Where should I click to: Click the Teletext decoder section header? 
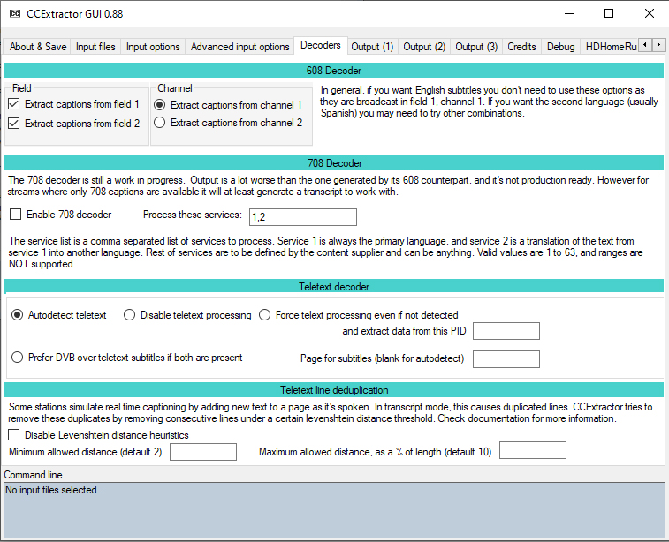[334, 287]
